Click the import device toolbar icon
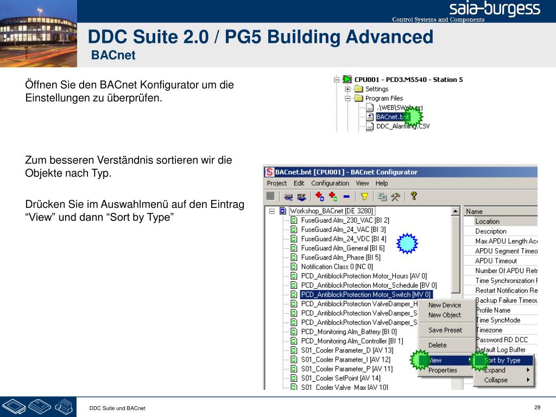The height and width of the screenshot is (417, 556). pyautogui.click(x=288, y=197)
